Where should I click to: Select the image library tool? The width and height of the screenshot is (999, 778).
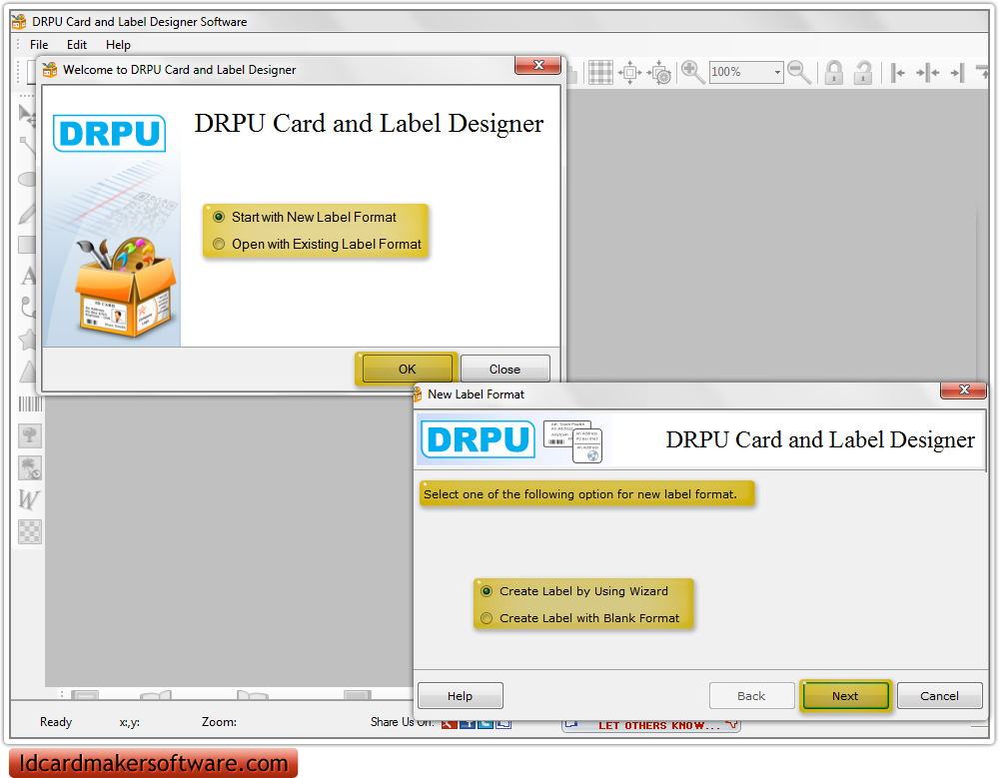[29, 468]
